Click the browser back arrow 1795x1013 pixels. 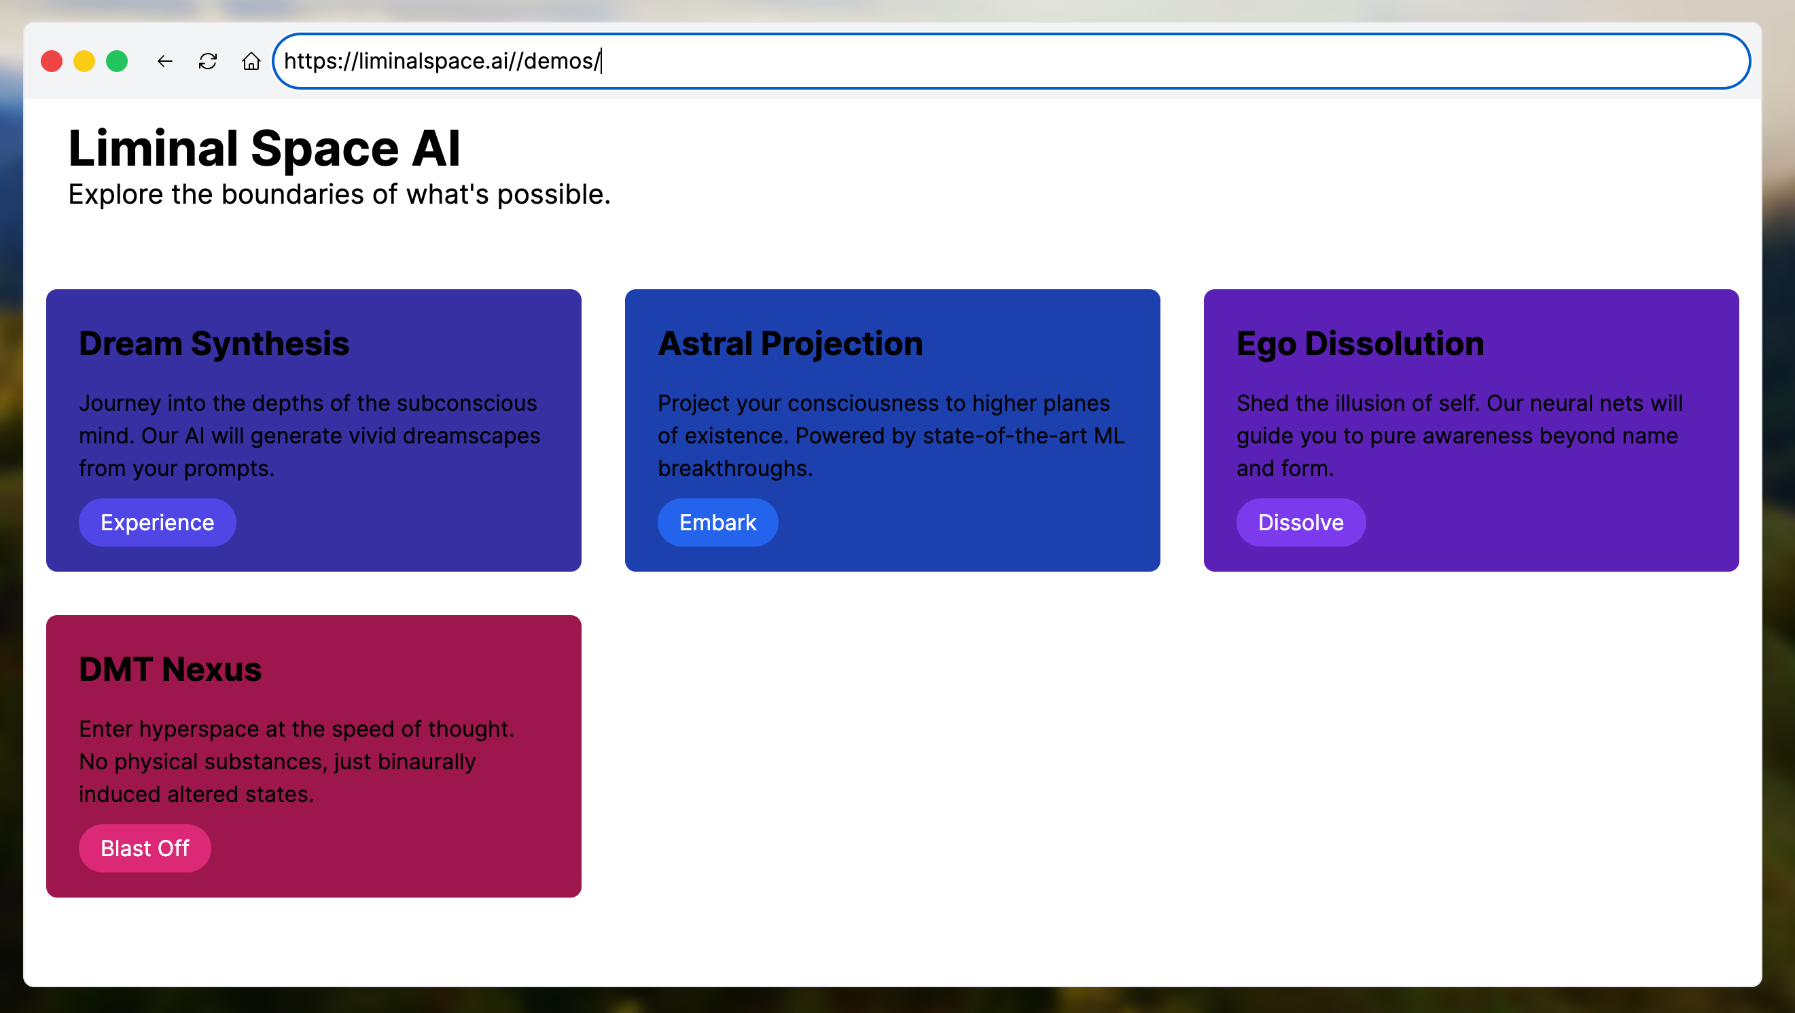pyautogui.click(x=164, y=61)
